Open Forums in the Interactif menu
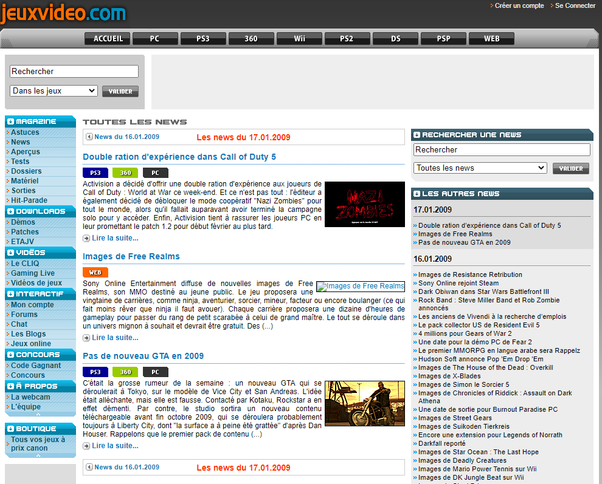The image size is (602, 484). [x=24, y=315]
